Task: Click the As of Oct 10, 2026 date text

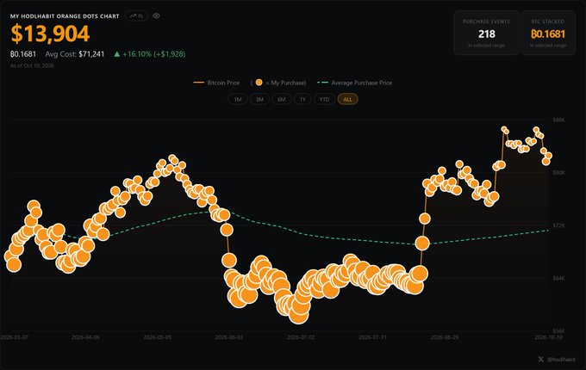Action: pos(32,65)
